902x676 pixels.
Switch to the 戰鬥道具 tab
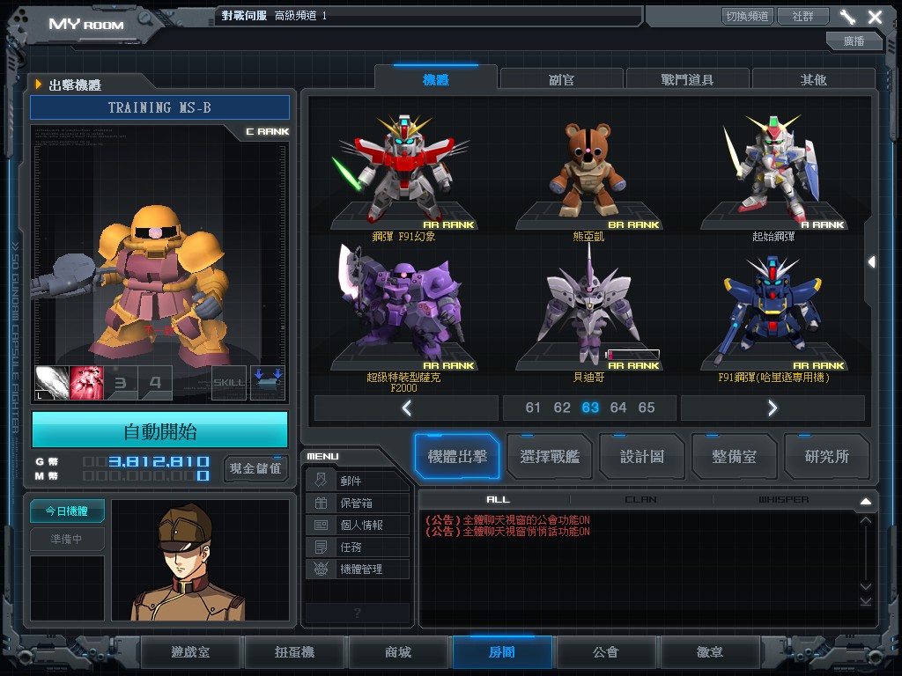pos(687,79)
